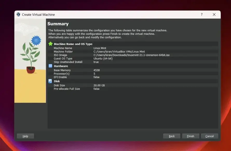Click the Machine Name row label
The width and height of the screenshot is (231, 151).
point(63,48)
